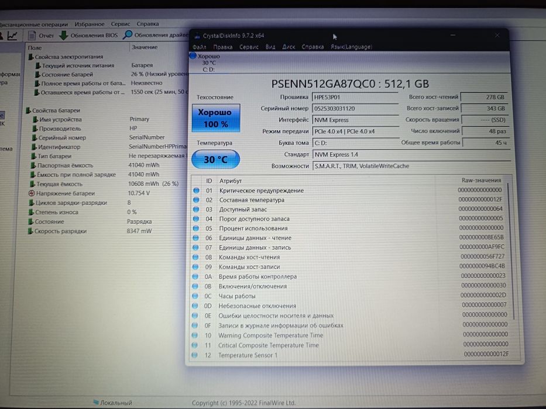
Task: Click the status dot for Команды хост-записи
Action: coord(195,267)
